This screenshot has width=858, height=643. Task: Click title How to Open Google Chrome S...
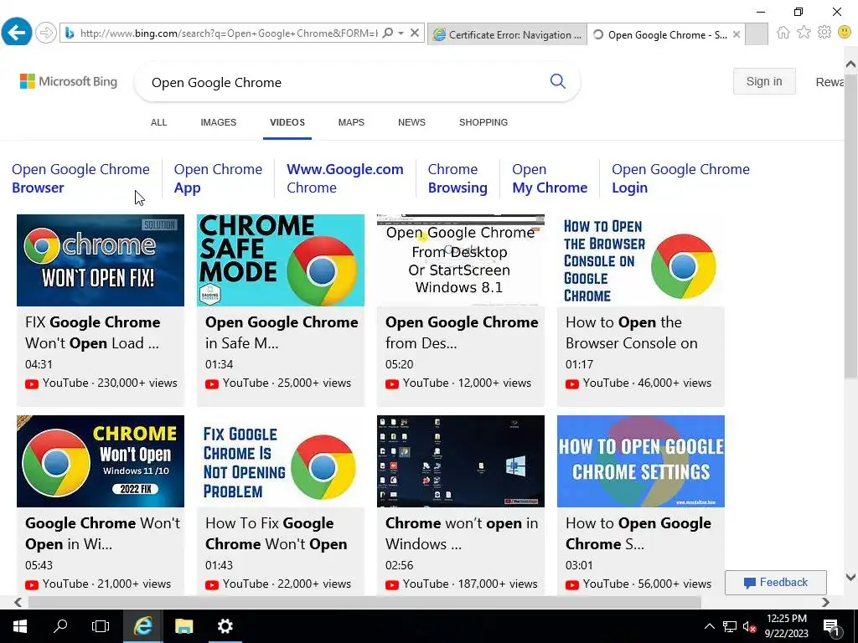638,533
